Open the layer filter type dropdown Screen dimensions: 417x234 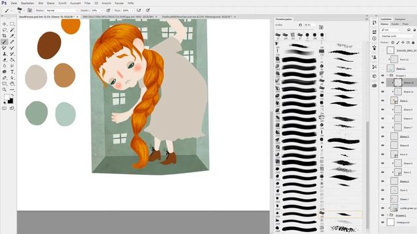[391, 30]
